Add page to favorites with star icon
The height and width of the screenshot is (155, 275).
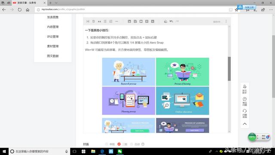(236, 10)
